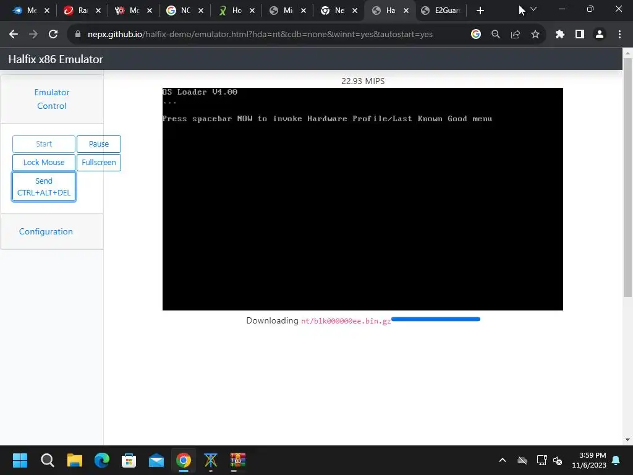Switch to the E2Guard tab
The image size is (633, 475).
[440, 11]
